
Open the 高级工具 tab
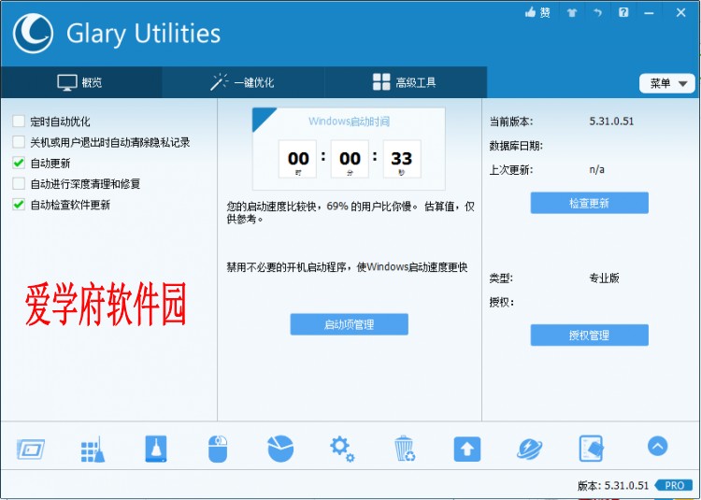click(405, 82)
